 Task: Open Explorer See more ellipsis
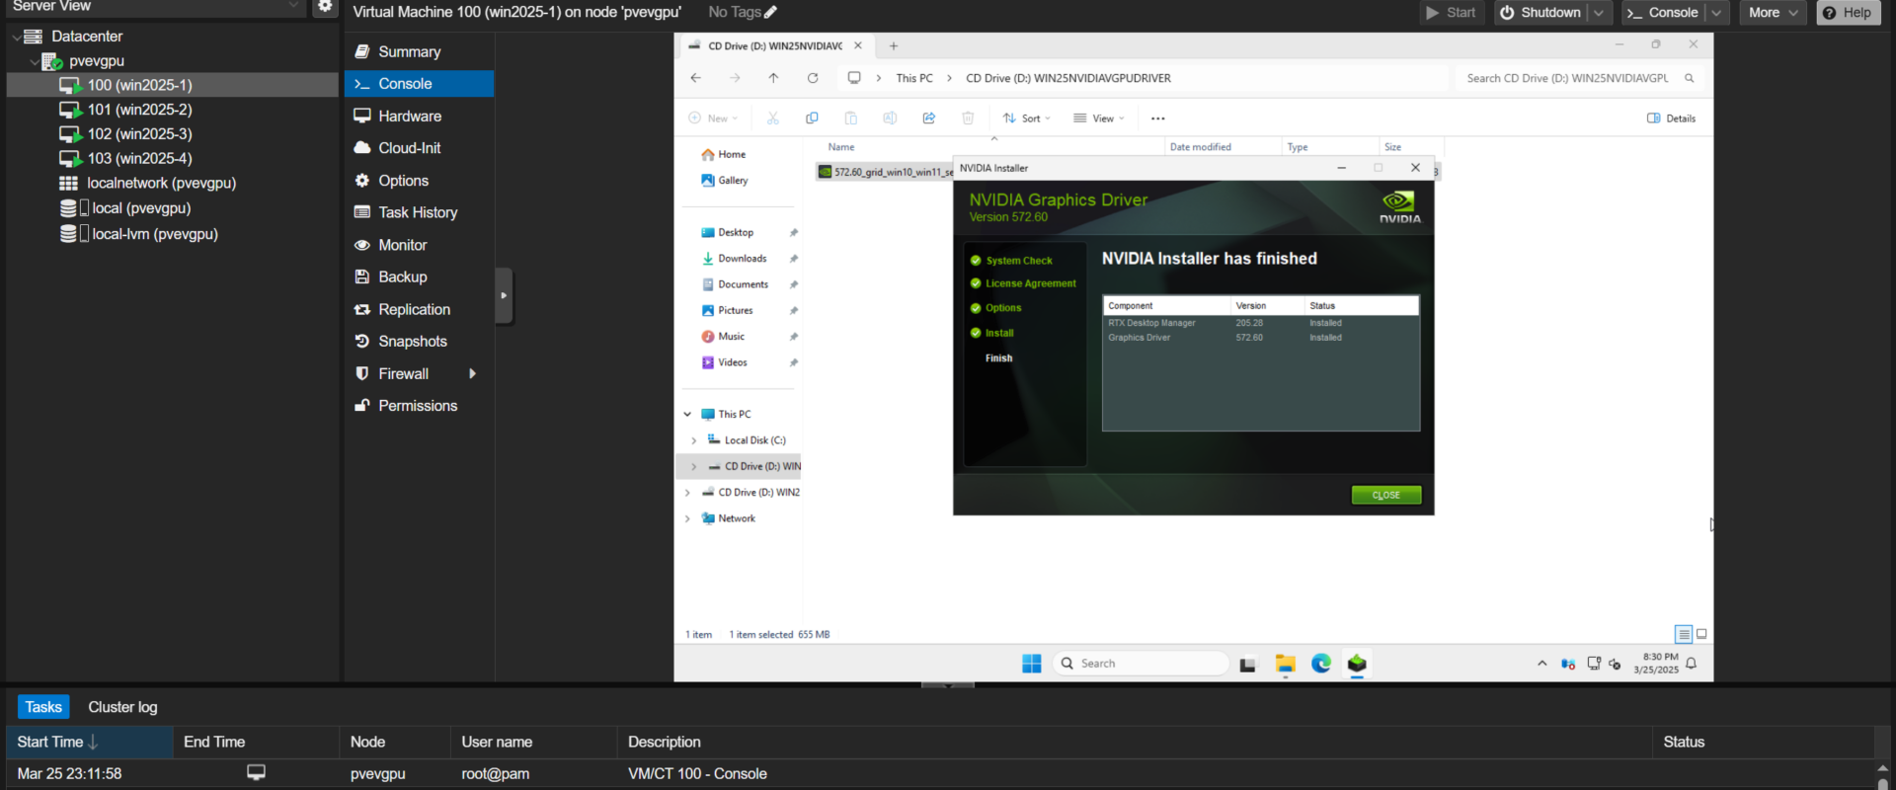[x=1158, y=118]
